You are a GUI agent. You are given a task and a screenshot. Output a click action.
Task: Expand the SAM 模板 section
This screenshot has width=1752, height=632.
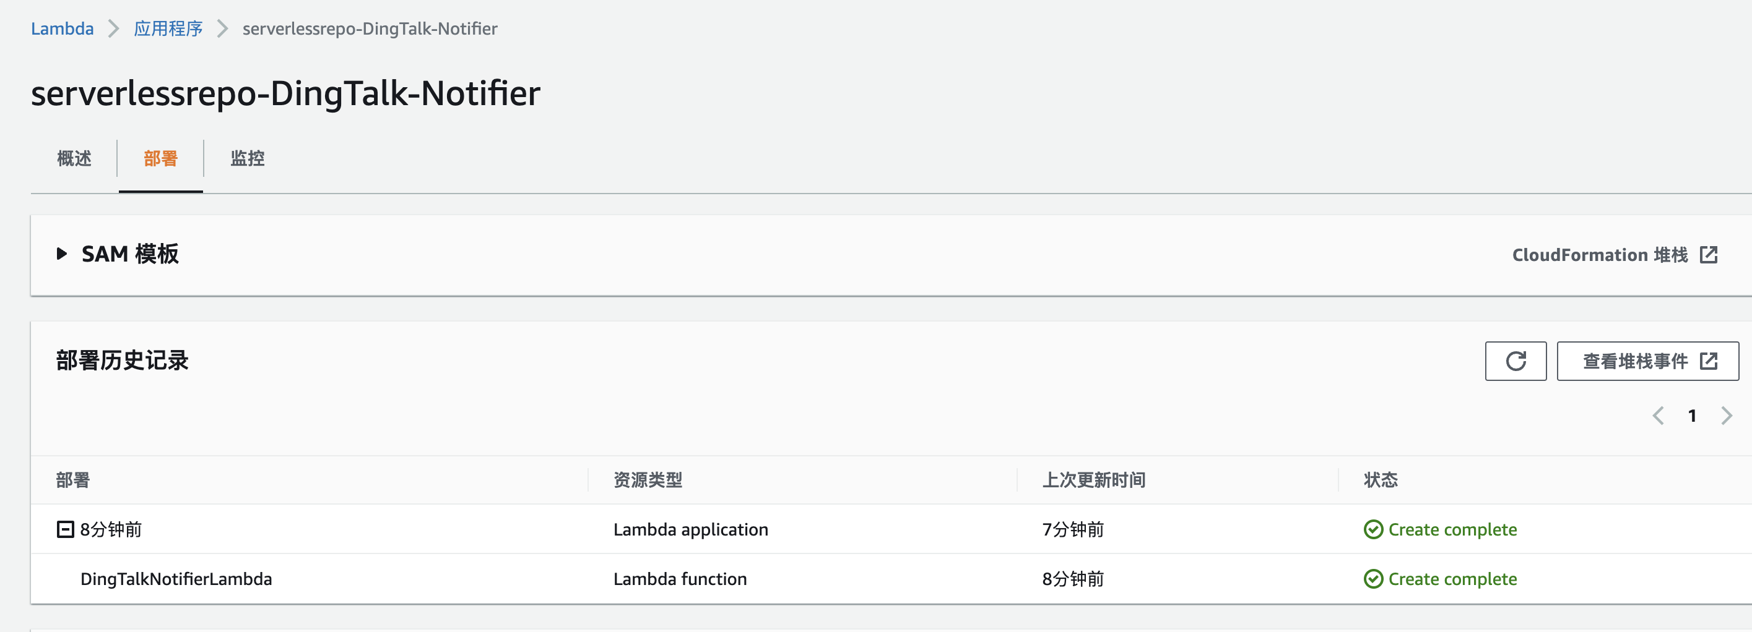tap(62, 254)
